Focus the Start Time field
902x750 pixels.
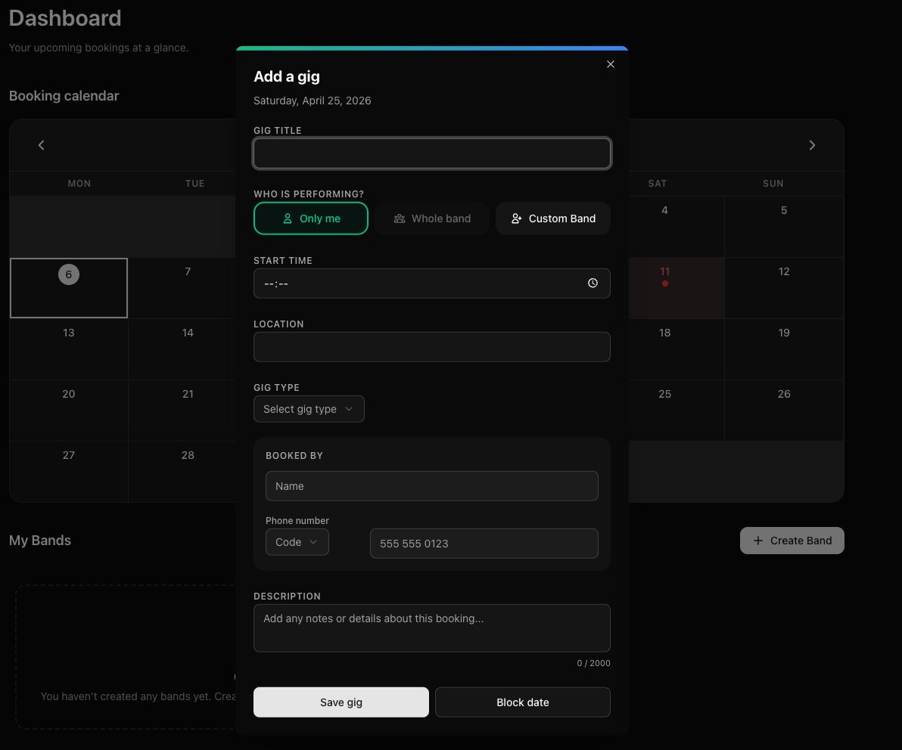(x=432, y=284)
